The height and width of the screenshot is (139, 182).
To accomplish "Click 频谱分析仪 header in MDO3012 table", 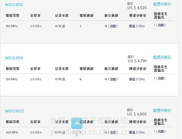I will point(138,15).
